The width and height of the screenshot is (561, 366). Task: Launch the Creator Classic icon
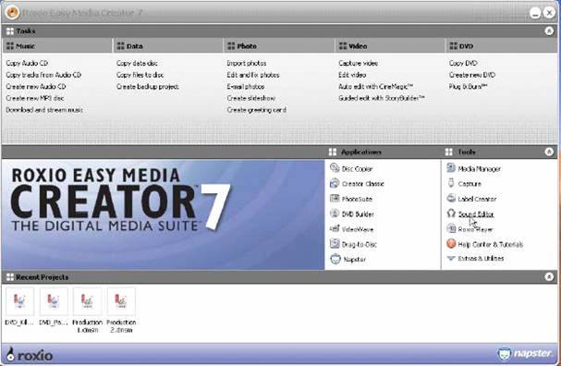(x=335, y=183)
